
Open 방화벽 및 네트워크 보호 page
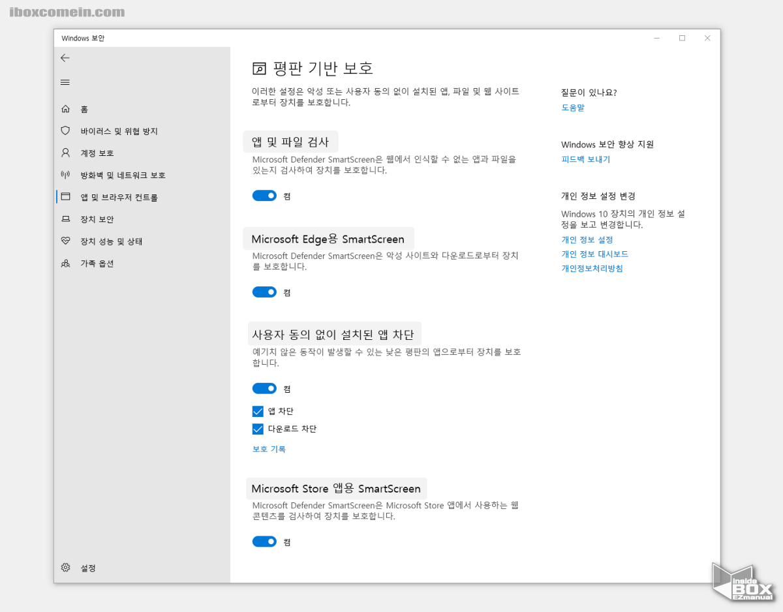[x=123, y=176]
